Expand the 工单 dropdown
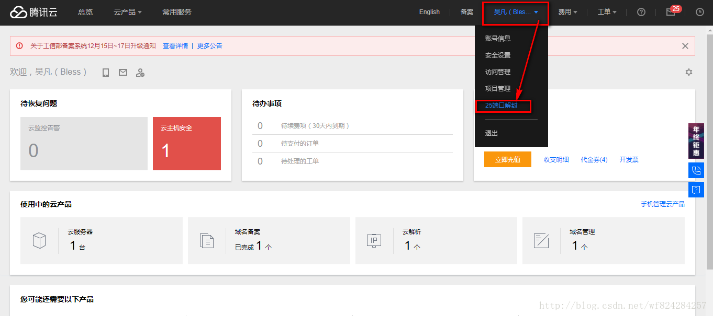The image size is (713, 316). tap(607, 12)
